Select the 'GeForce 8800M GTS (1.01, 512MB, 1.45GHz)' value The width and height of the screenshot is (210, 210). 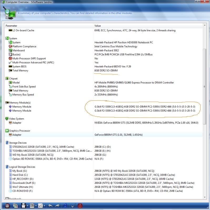(x=118, y=134)
